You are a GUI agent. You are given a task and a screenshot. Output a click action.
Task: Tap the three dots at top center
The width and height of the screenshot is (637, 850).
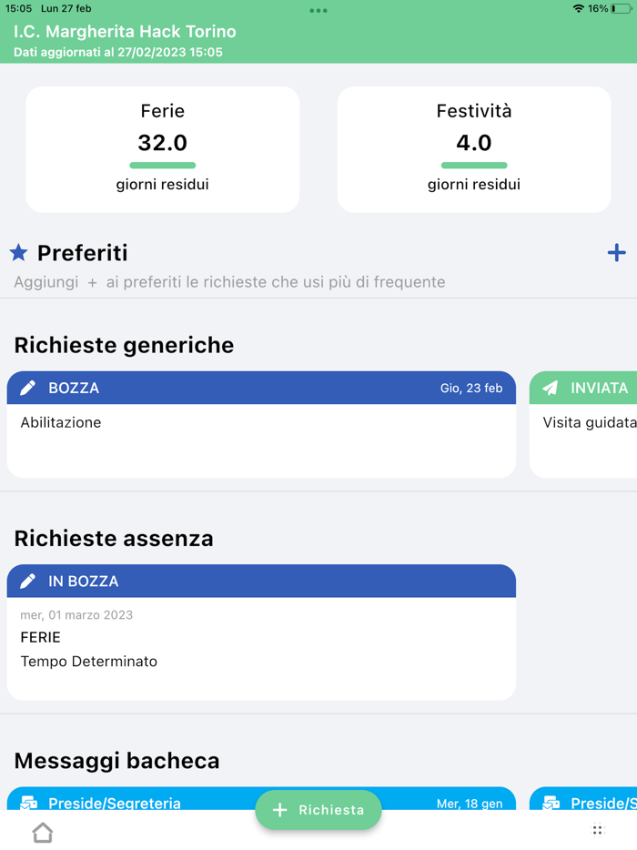pos(318,11)
